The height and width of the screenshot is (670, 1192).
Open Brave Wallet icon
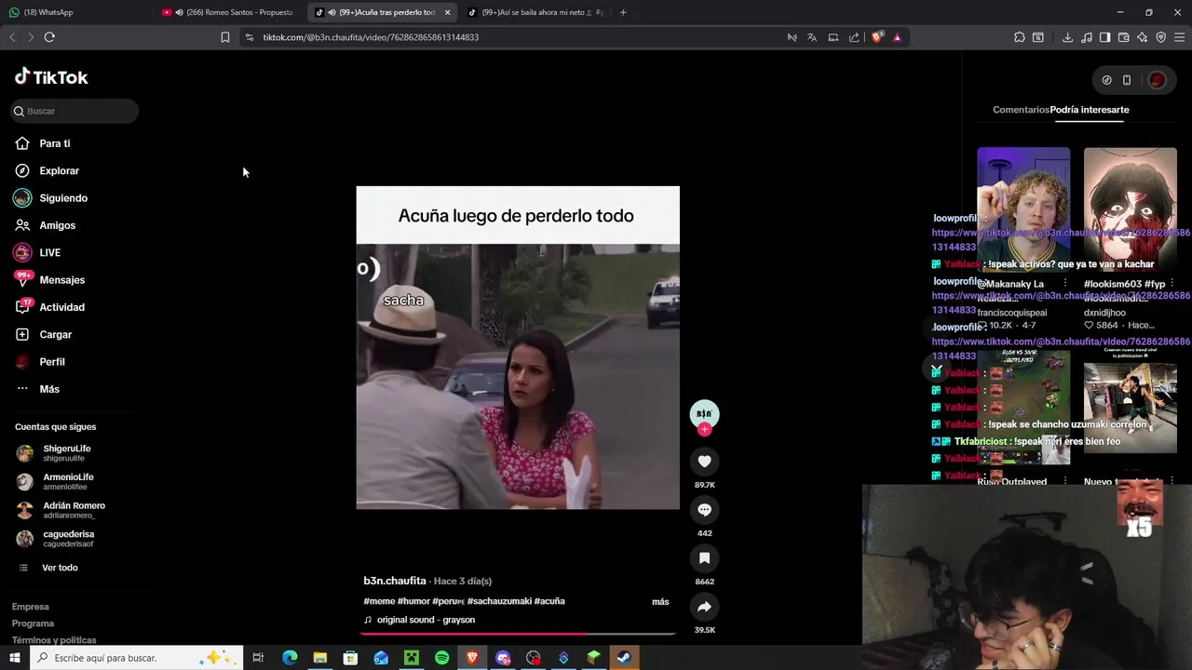1124,37
